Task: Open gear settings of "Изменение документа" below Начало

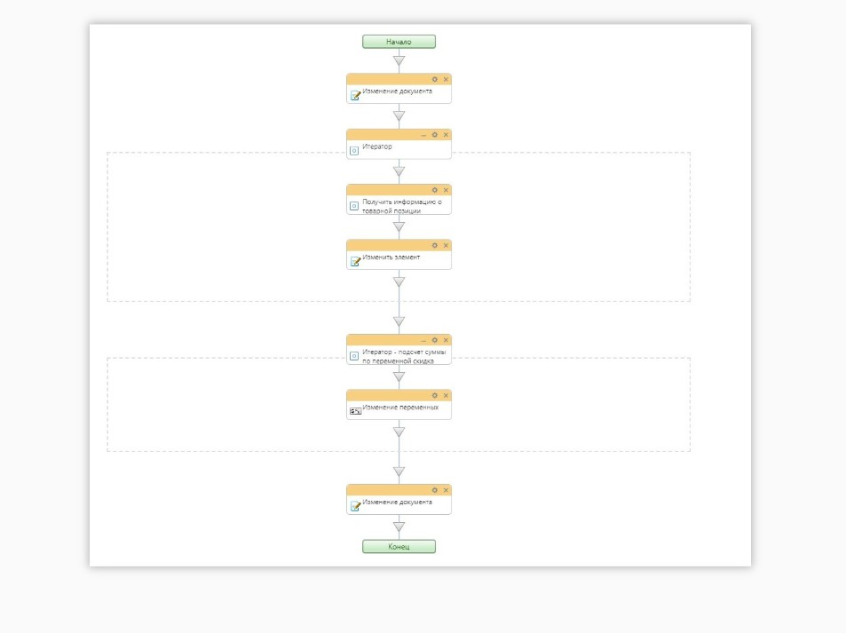Action: [x=435, y=79]
